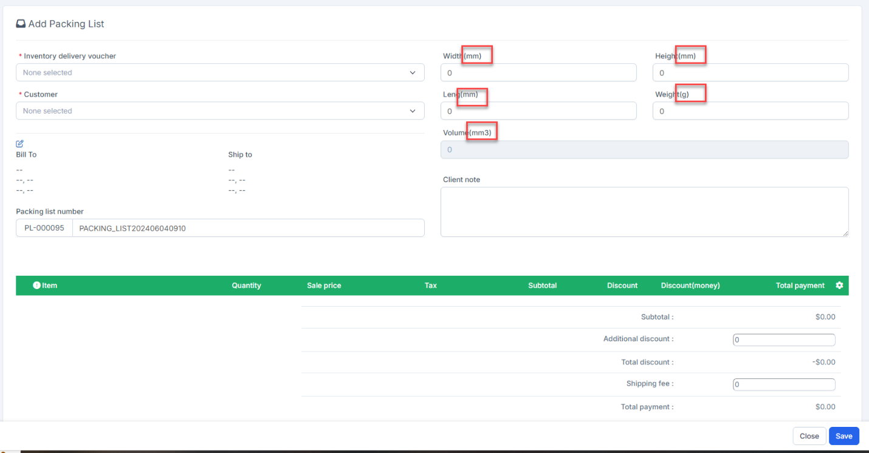The height and width of the screenshot is (453, 869).
Task: Click the Additional discount input box
Action: point(784,340)
